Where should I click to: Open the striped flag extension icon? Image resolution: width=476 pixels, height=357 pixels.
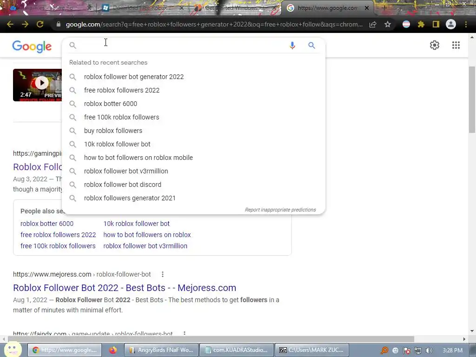coord(406,24)
